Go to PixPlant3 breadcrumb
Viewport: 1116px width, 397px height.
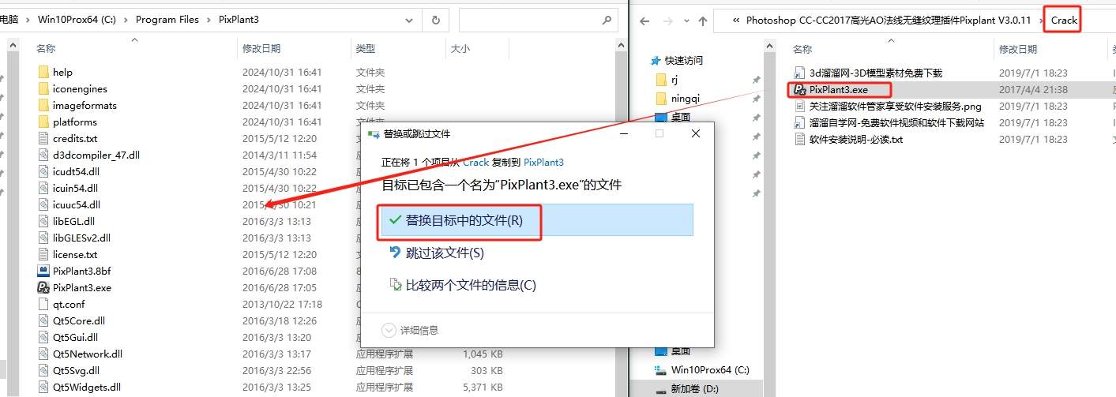(239, 20)
